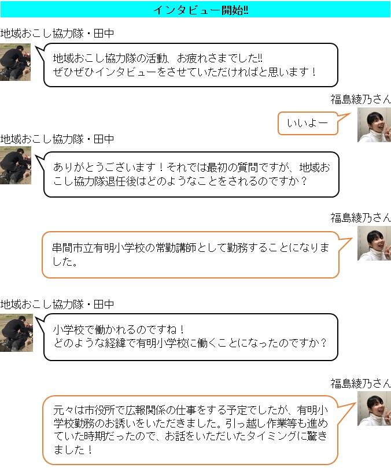The width and height of the screenshot is (391, 468).
Task: Click Tanaka's avatar beside the first speech bubble
Action: pyautogui.click(x=15, y=62)
